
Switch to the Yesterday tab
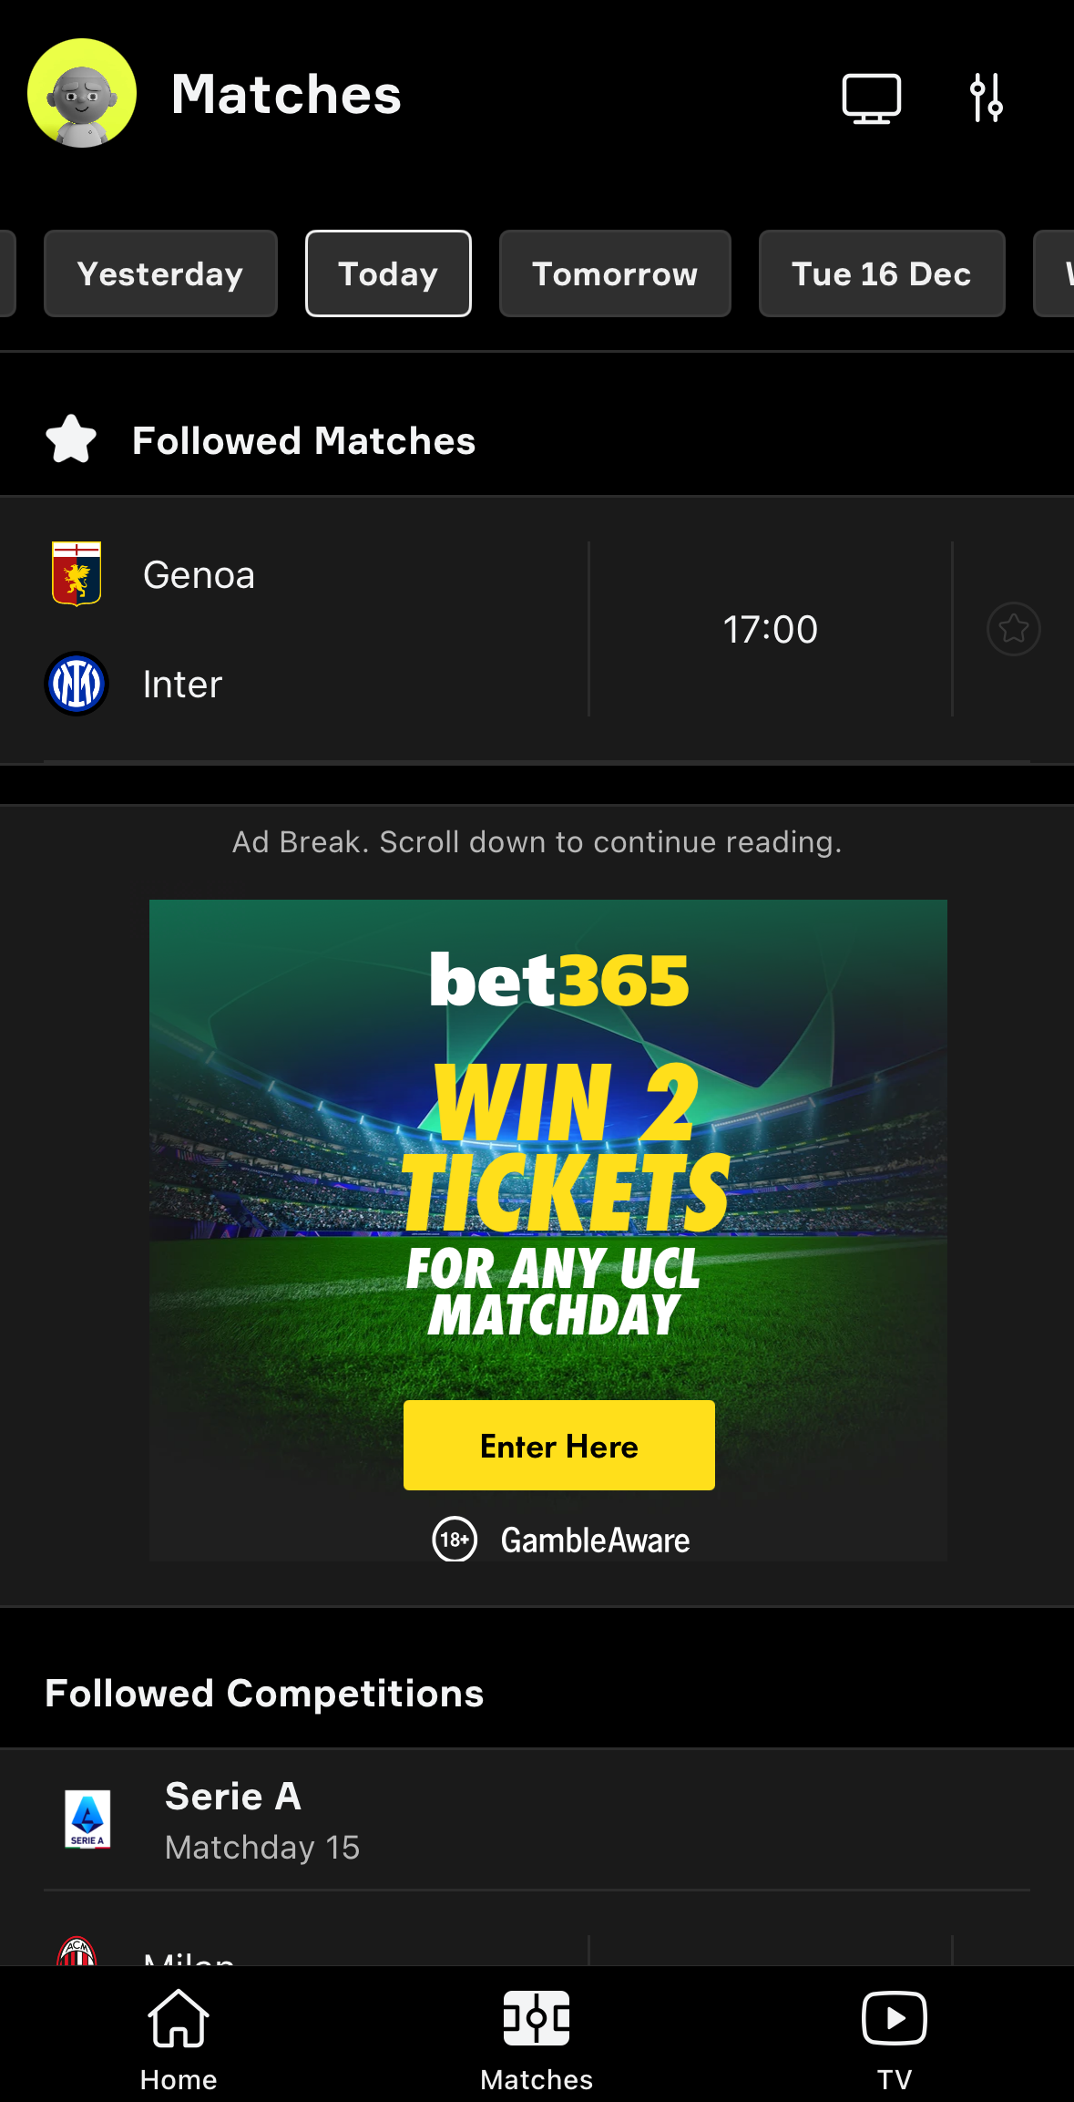pyautogui.click(x=159, y=273)
